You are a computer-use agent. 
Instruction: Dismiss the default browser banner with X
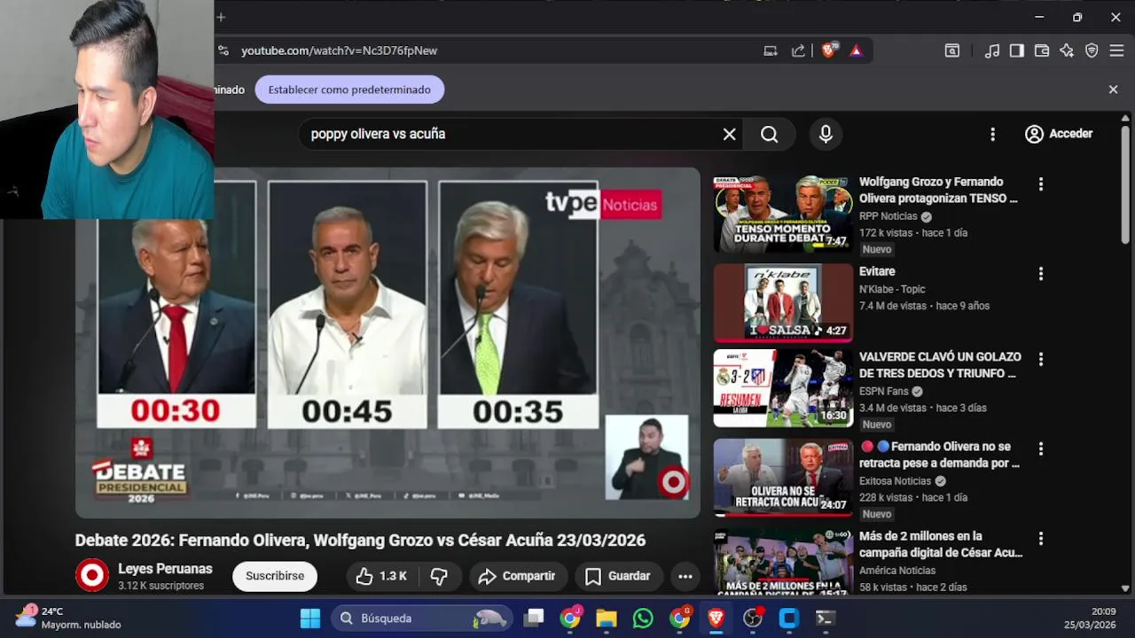tap(1113, 89)
